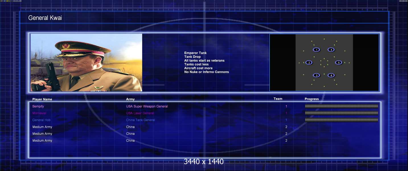Viewport: 408px width, 171px height.
Task: Click General Hob's loading progress bar
Action: pos(342,120)
